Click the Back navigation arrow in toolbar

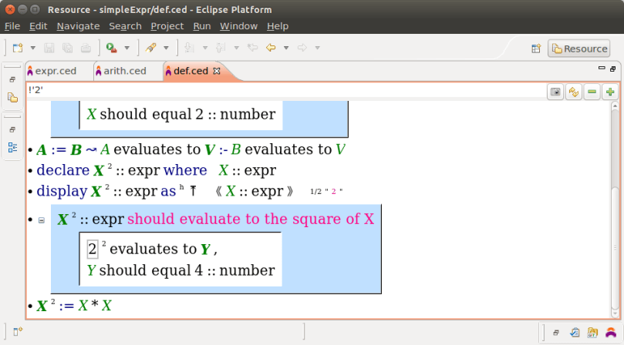(271, 48)
